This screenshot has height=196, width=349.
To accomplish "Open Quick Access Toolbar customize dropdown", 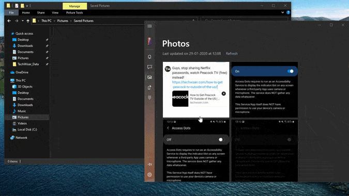I will [x=27, y=6].
